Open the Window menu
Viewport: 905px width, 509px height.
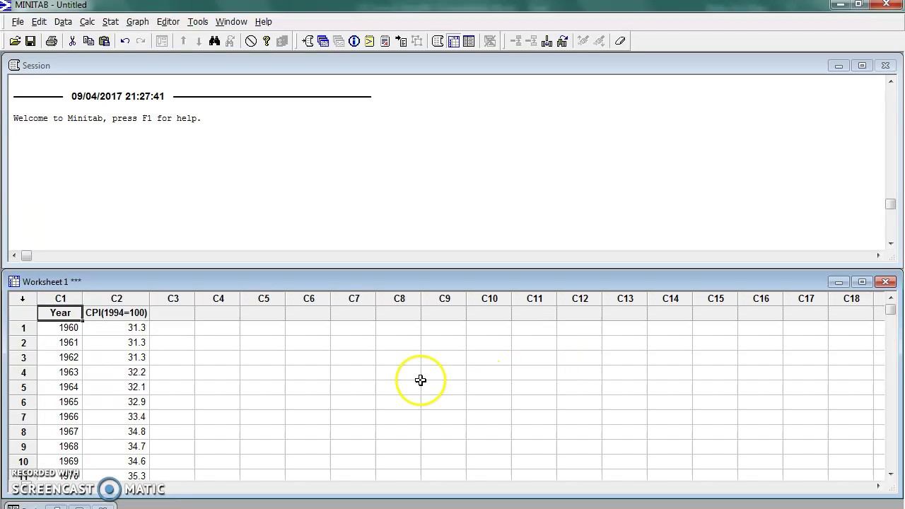(231, 22)
